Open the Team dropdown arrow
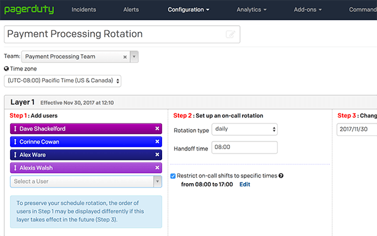377x236 pixels. 134,57
